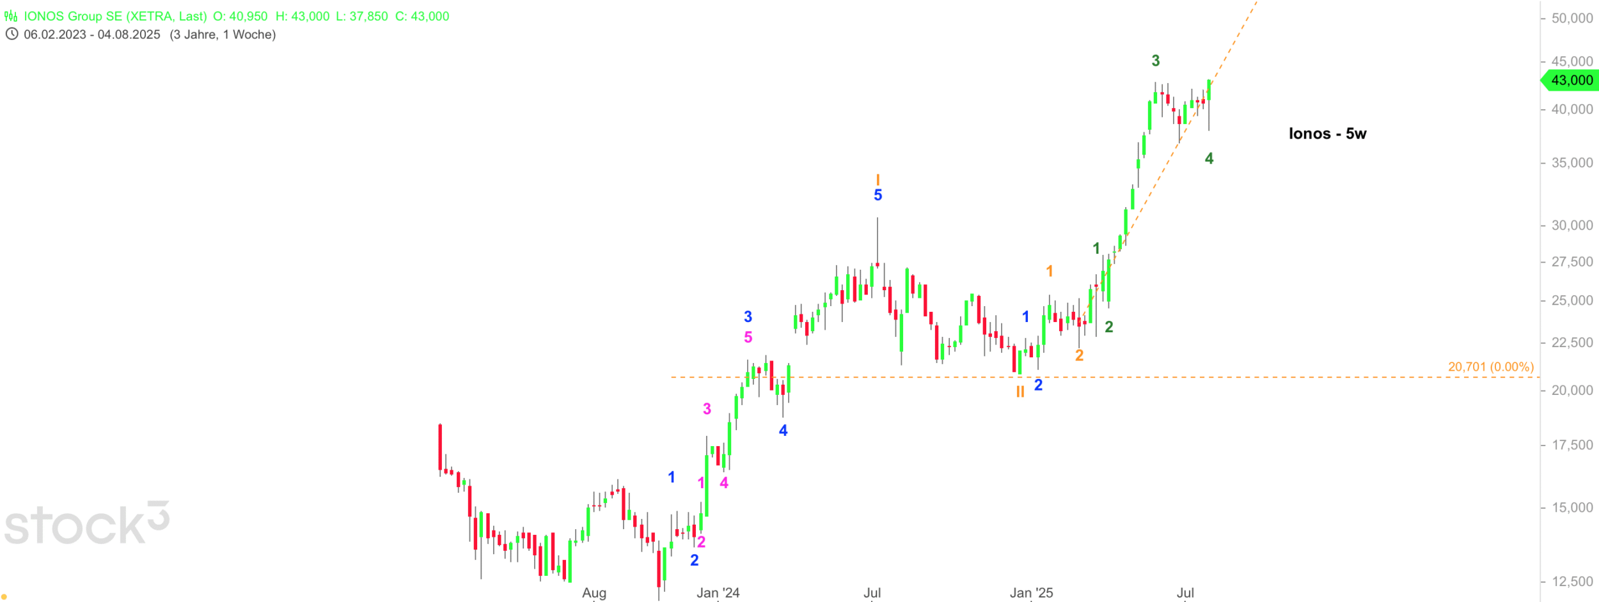Click the 20,701 (0.00%) level label
Viewport: 1599px width, 602px height.
click(1490, 367)
